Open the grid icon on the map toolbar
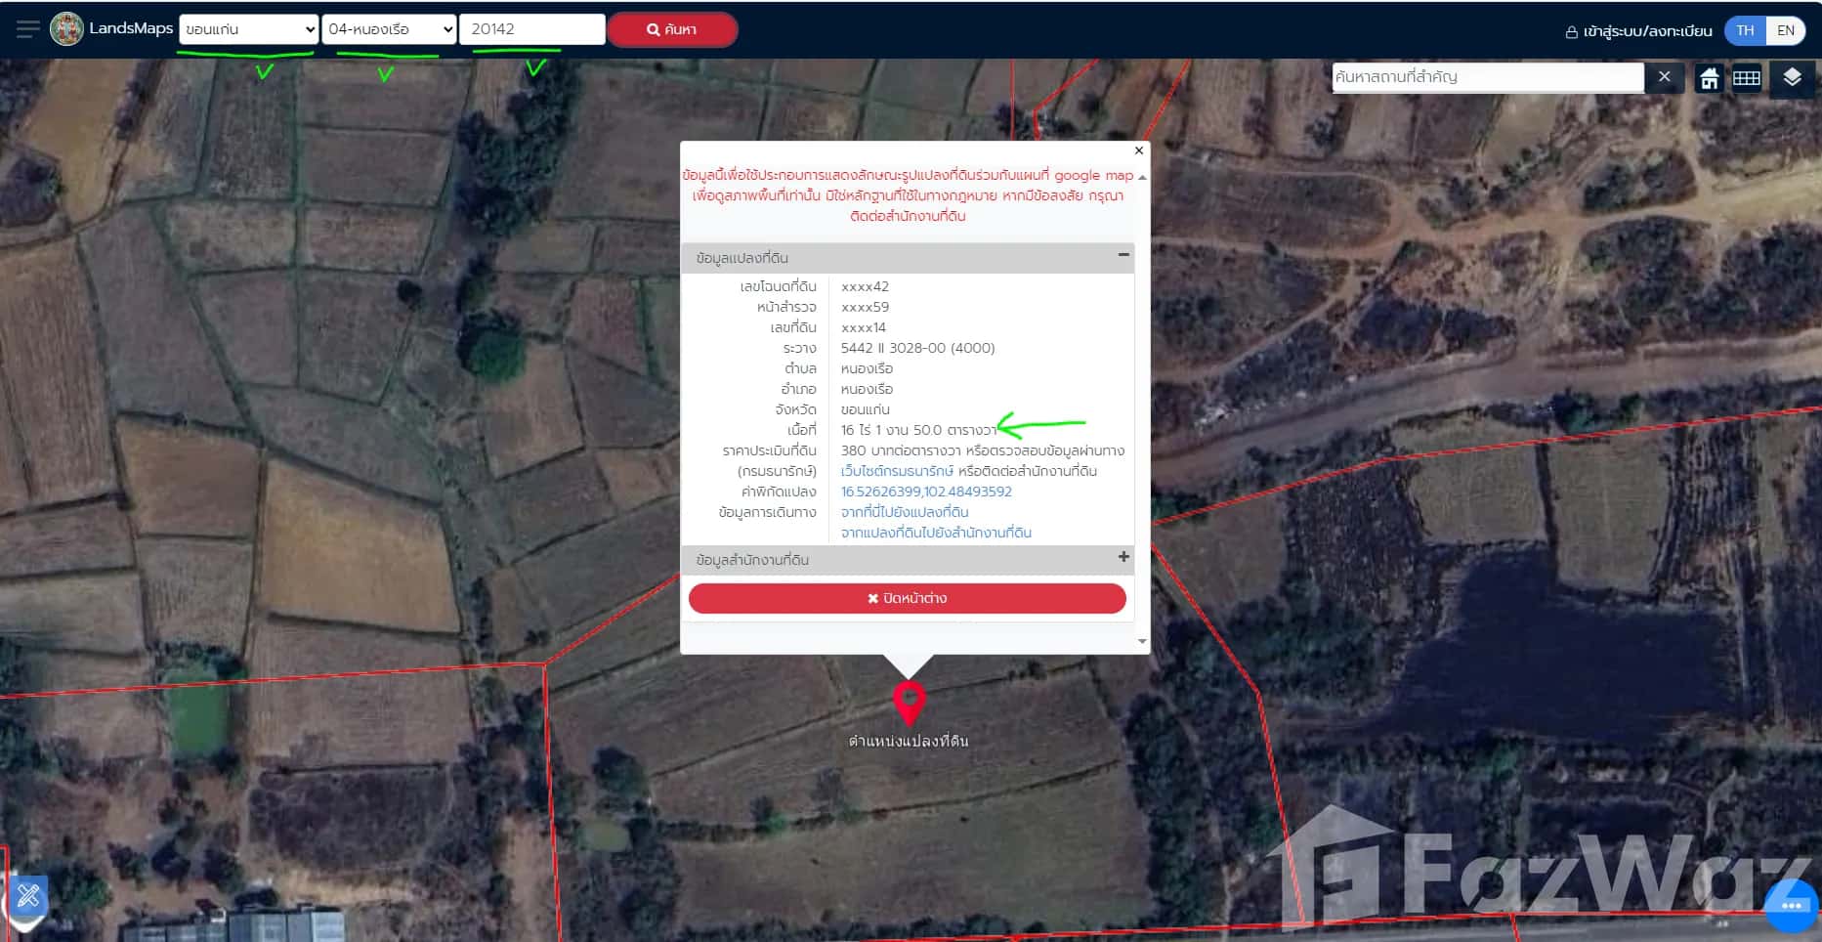The width and height of the screenshot is (1822, 942). tap(1747, 78)
